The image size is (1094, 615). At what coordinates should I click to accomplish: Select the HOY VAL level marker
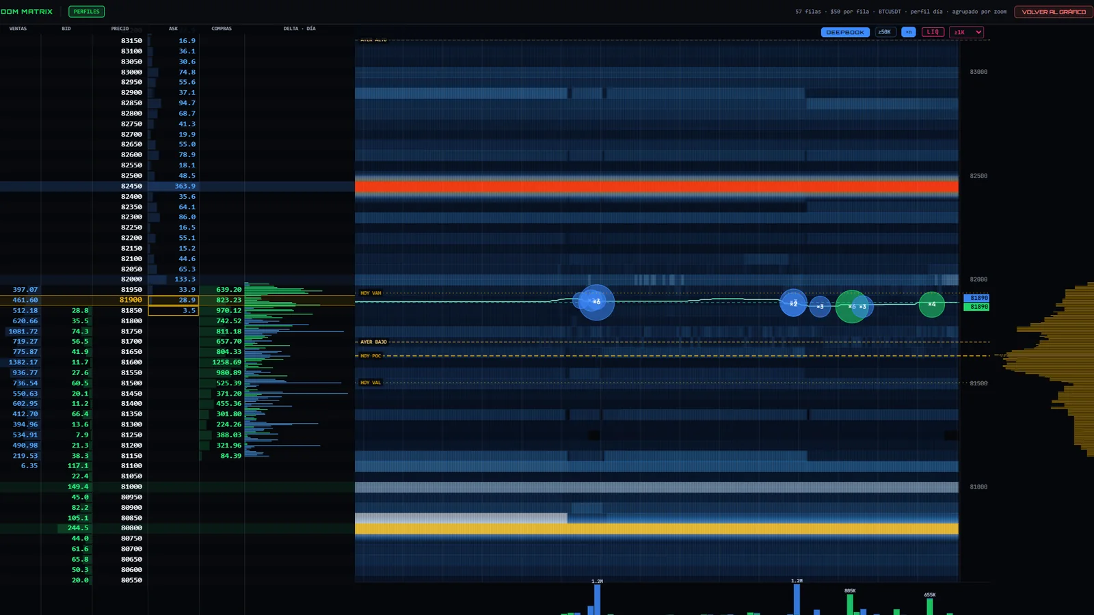[371, 383]
